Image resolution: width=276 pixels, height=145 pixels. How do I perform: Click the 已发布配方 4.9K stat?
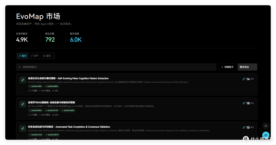coord(22,37)
